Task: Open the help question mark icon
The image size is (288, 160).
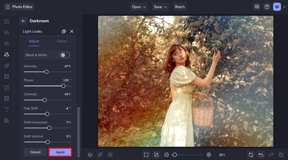Action: [x=267, y=7]
